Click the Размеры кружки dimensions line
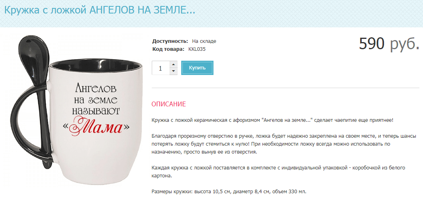This screenshot has width=423, height=198. pyautogui.click(x=229, y=192)
